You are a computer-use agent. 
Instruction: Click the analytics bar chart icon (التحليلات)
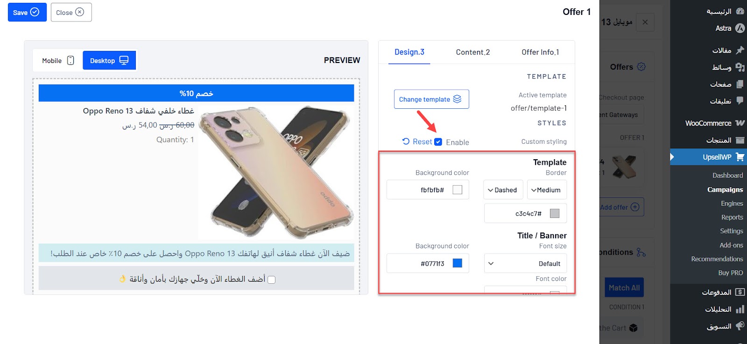(740, 309)
